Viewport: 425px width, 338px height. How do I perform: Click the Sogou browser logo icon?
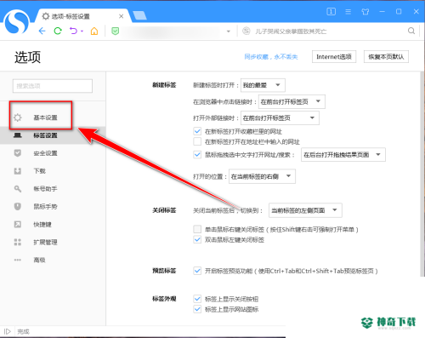(17, 22)
